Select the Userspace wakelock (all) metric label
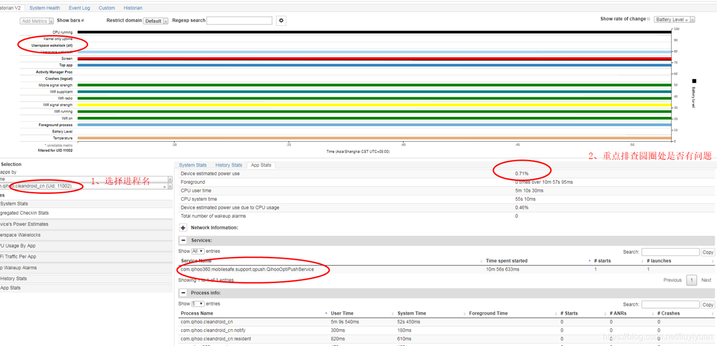 (x=52, y=45)
